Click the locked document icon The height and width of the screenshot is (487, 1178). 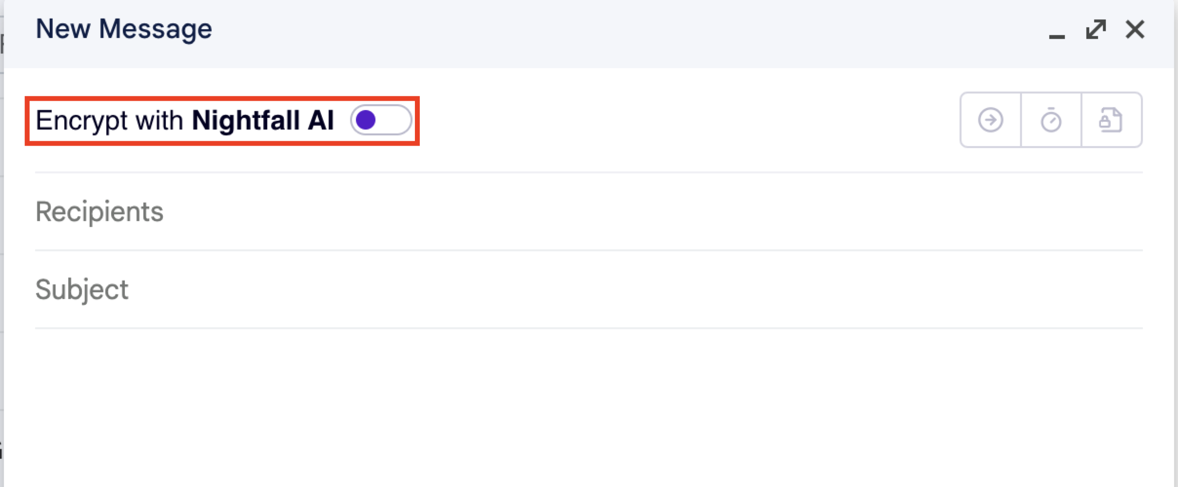point(1111,120)
